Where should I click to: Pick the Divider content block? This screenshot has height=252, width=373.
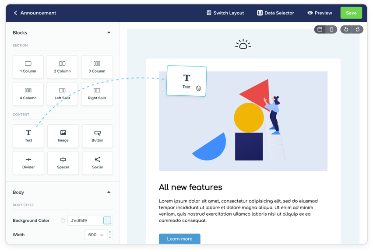pos(28,163)
